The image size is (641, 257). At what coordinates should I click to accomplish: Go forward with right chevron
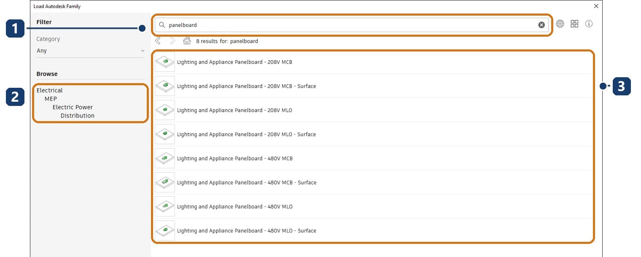(172, 41)
